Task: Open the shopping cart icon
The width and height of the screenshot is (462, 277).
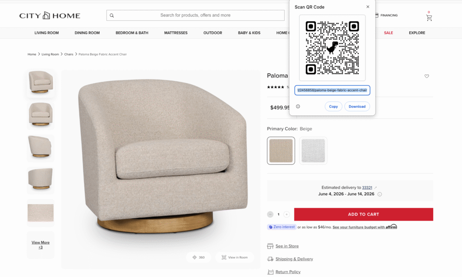Action: (429, 18)
